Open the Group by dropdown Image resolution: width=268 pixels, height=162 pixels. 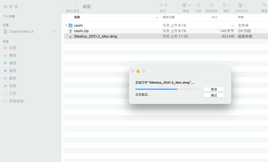186,5
